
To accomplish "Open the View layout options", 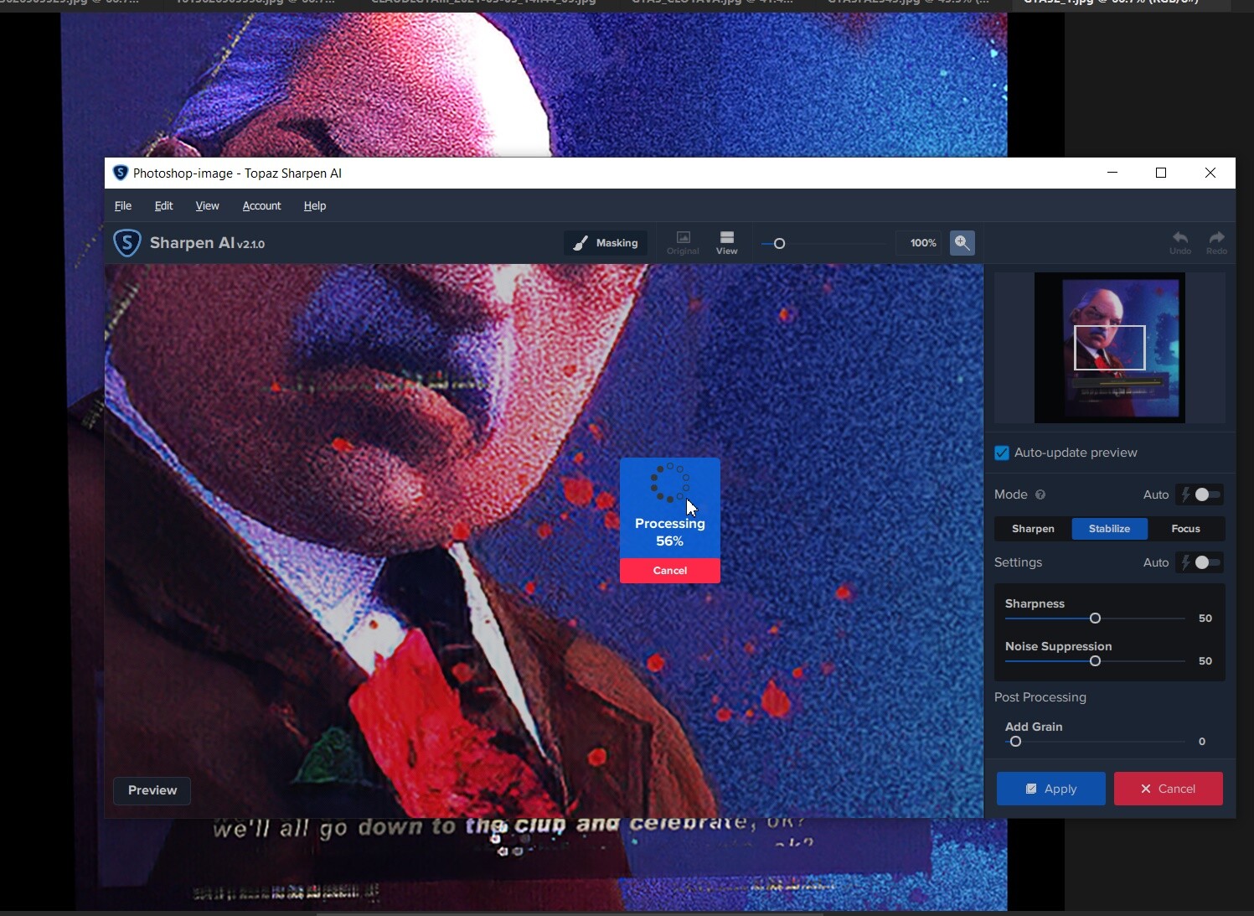I will tap(726, 243).
